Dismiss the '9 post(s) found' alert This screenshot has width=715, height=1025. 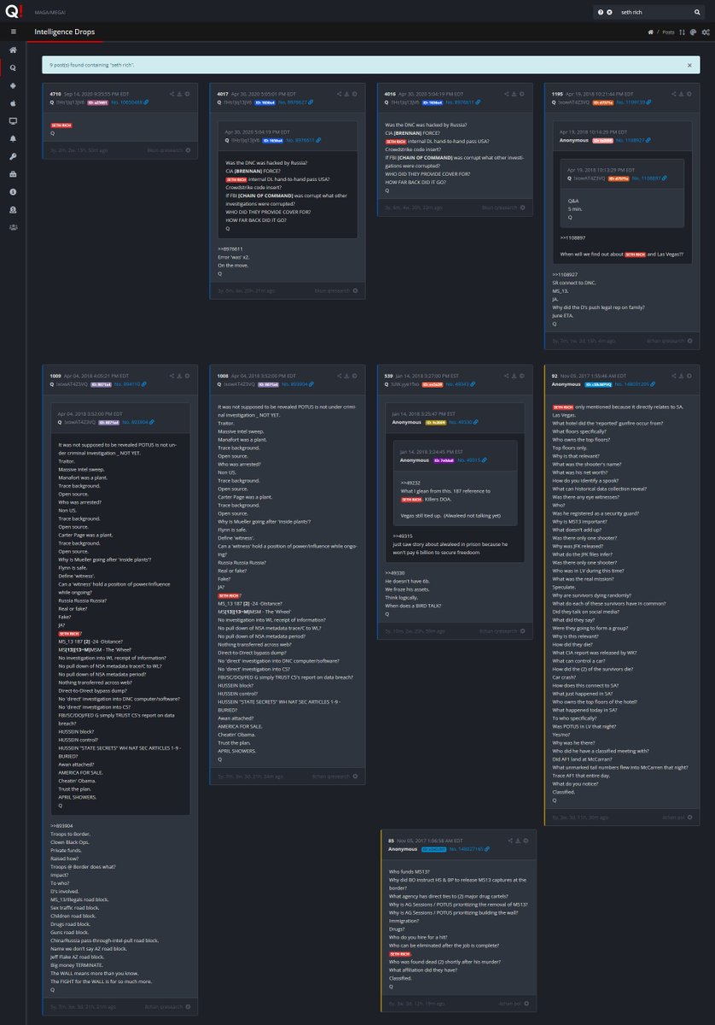[689, 65]
